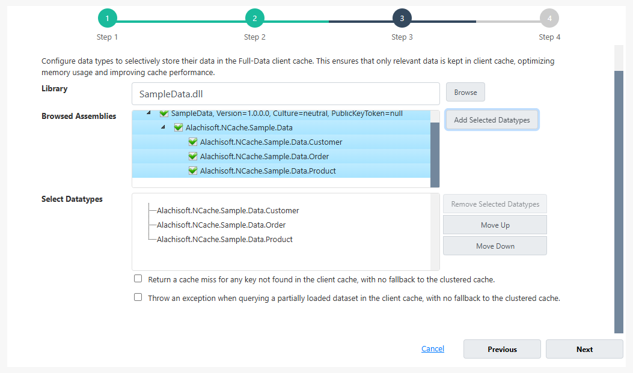Go to the Step 1 circle
Screen dimensions: 633x373
click(108, 18)
